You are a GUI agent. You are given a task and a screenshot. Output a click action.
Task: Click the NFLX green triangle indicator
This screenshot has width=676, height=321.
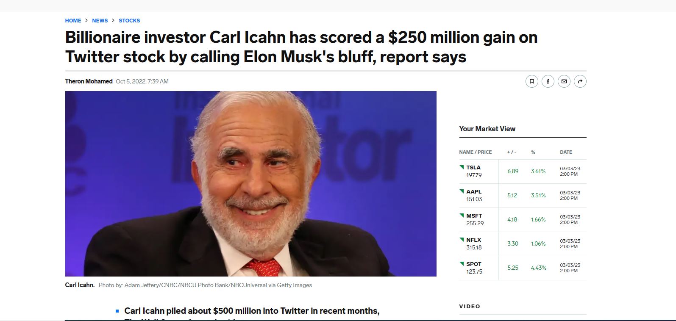(x=462, y=240)
